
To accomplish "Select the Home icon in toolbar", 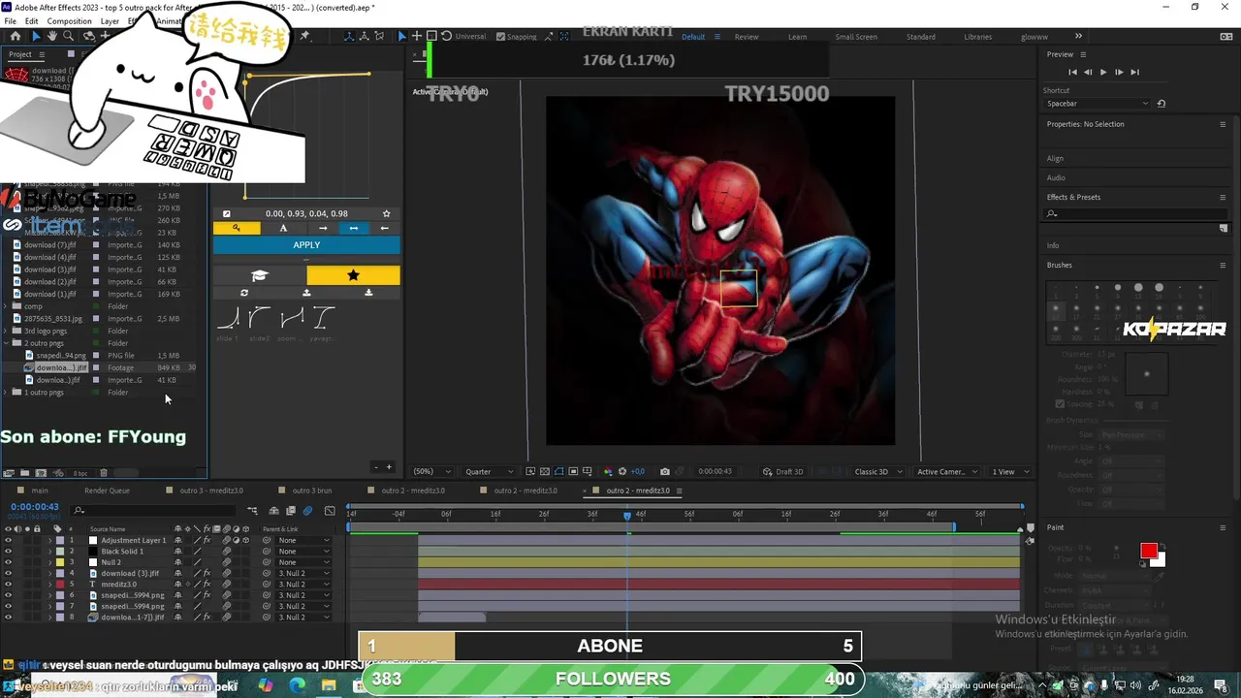I will coord(16,36).
